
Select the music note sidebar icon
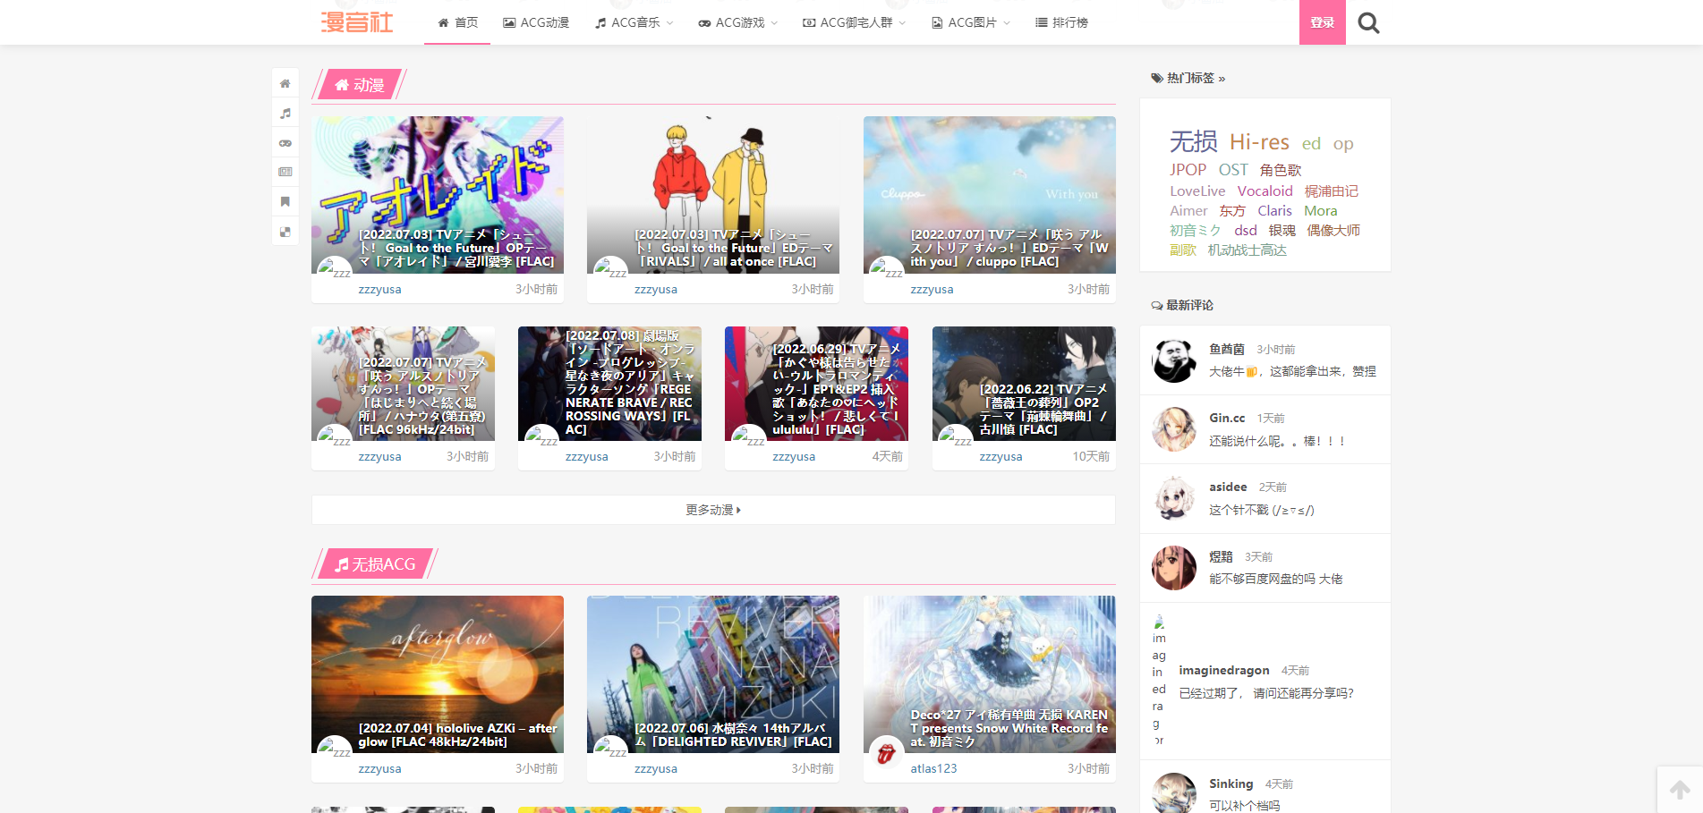[x=285, y=114]
